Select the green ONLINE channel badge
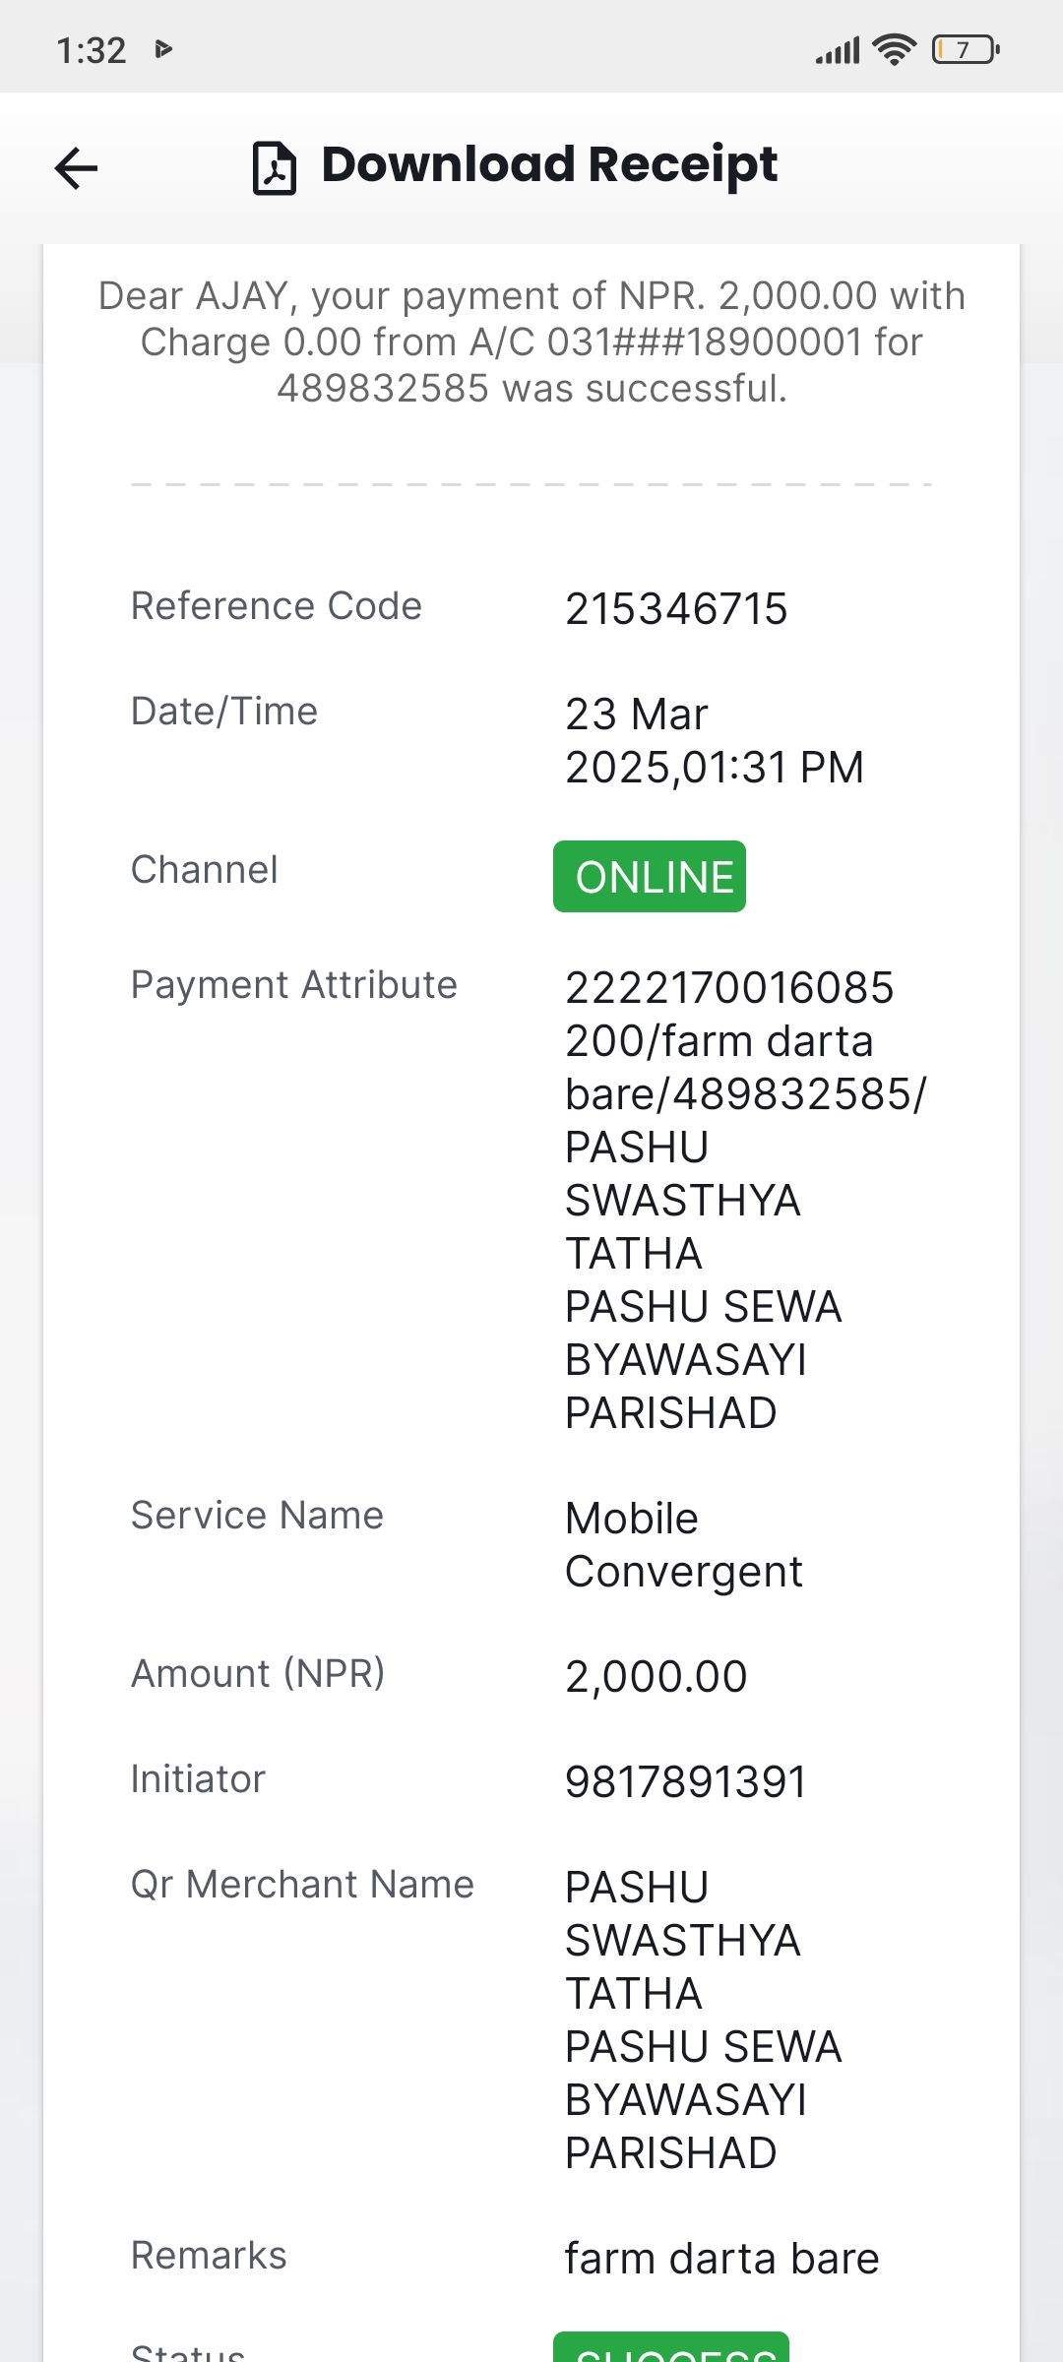This screenshot has width=1063, height=2362. coord(650,876)
